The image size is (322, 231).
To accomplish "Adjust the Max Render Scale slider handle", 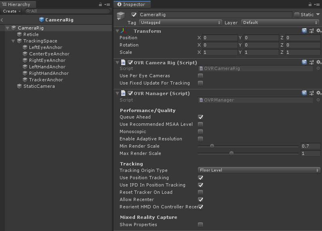I will [x=232, y=153].
